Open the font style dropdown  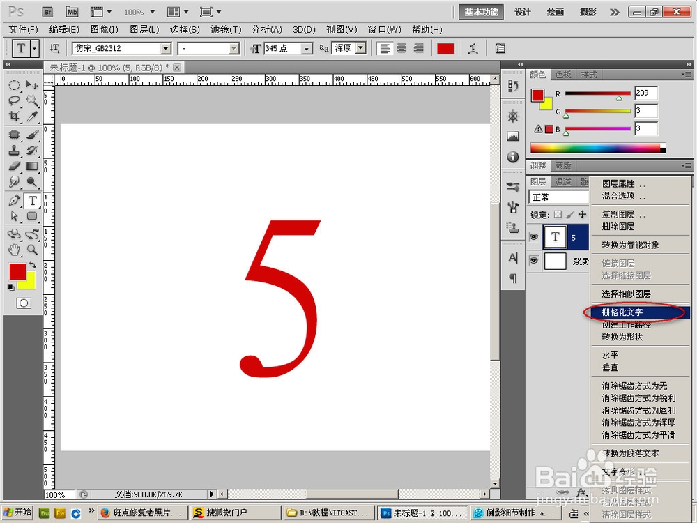[233, 49]
